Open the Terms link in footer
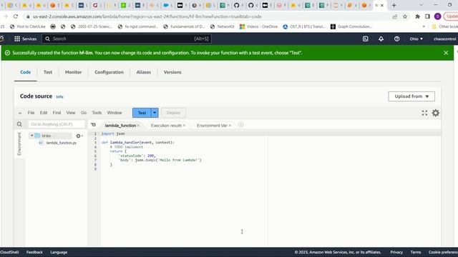Screen dimensions: 458x257 tap(416, 252)
